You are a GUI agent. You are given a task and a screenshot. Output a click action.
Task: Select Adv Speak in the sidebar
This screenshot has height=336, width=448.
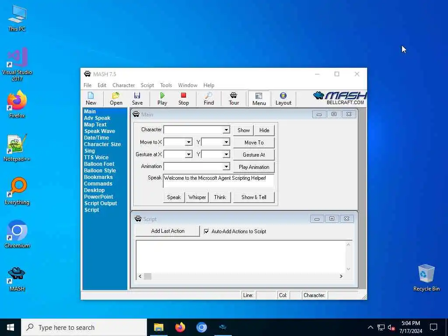97,118
